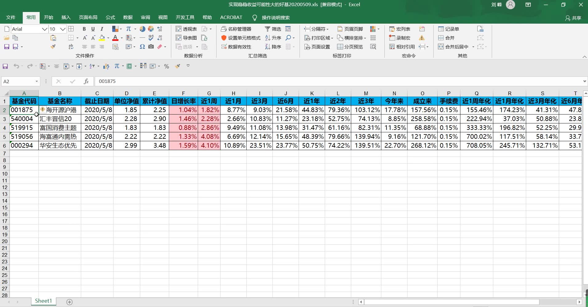
Task: Expand the 合并后居中 dropdown arrow
Action: pyautogui.click(x=473, y=47)
